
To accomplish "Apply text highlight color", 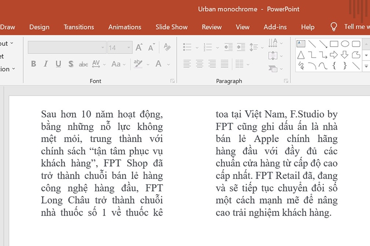I will click(138, 64).
